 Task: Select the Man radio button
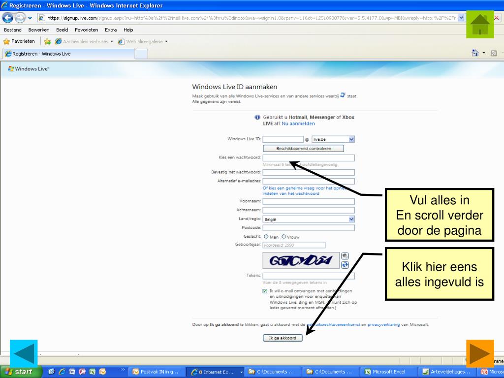(266, 237)
